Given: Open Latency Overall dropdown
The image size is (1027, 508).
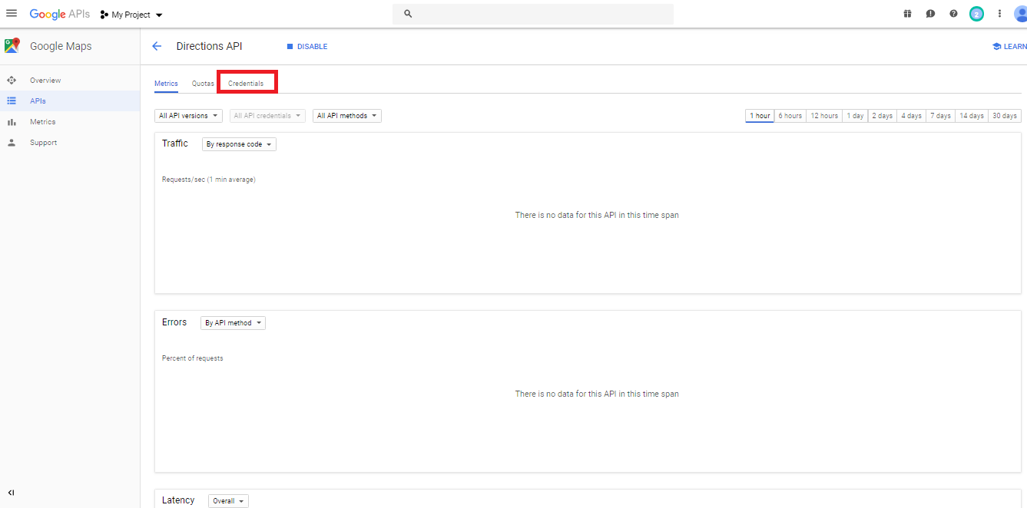Looking at the screenshot, I should [x=228, y=501].
